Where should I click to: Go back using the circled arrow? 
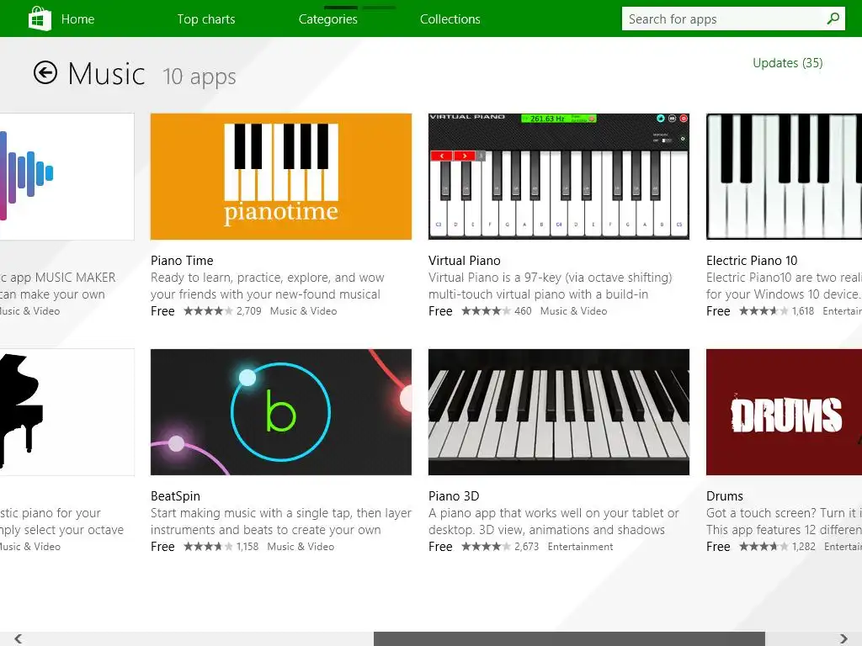click(45, 72)
